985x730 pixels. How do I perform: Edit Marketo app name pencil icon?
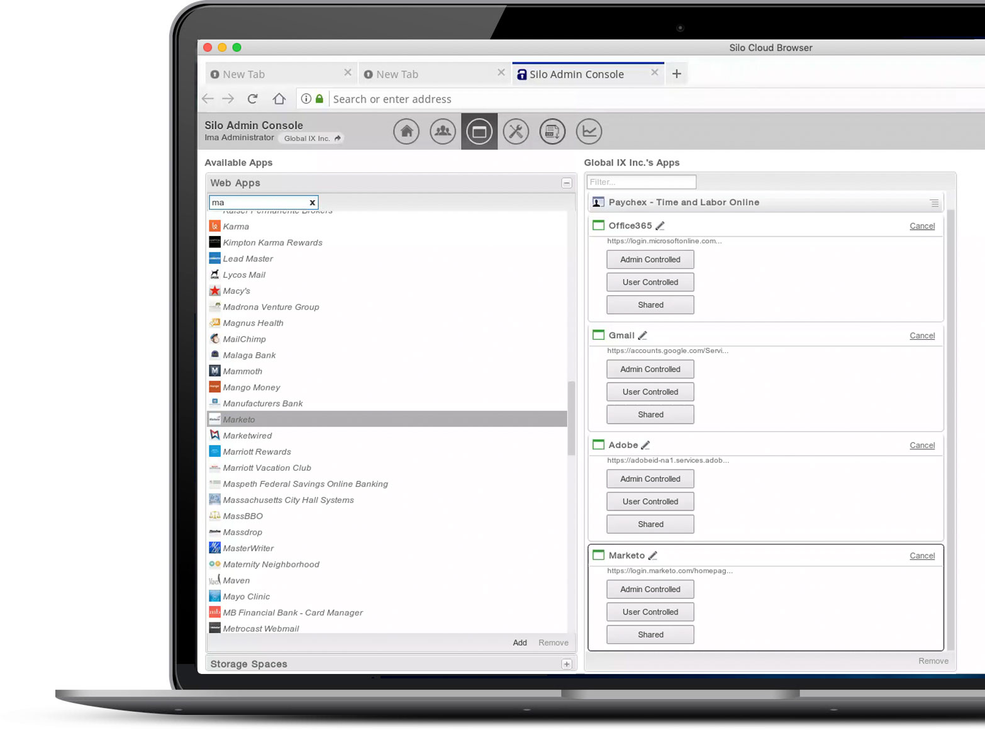(652, 556)
